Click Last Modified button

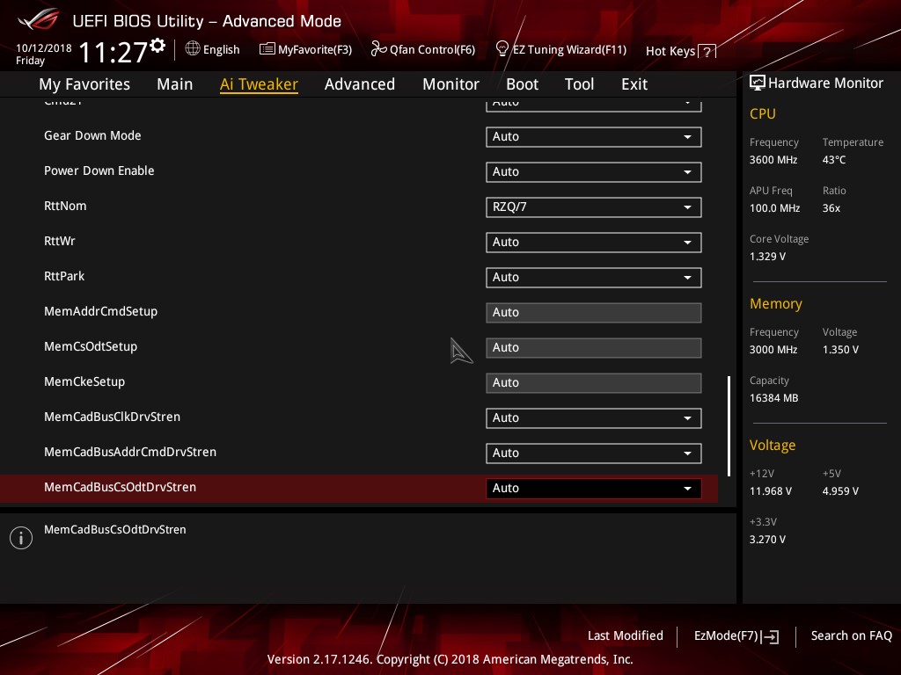[626, 635]
